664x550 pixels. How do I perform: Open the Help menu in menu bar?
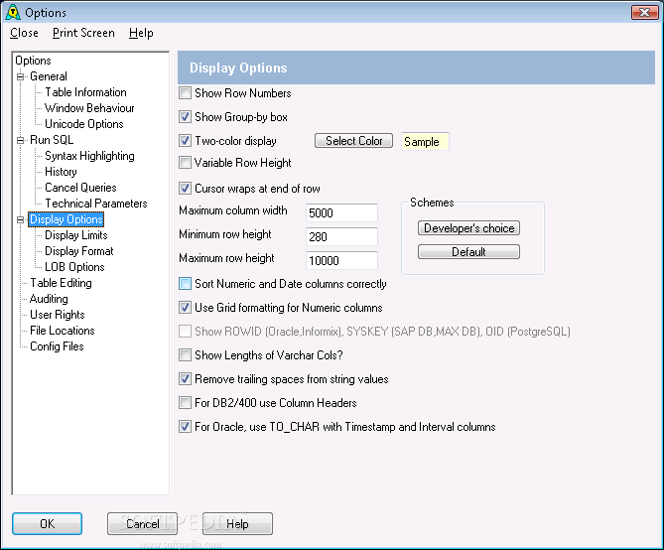click(x=141, y=33)
